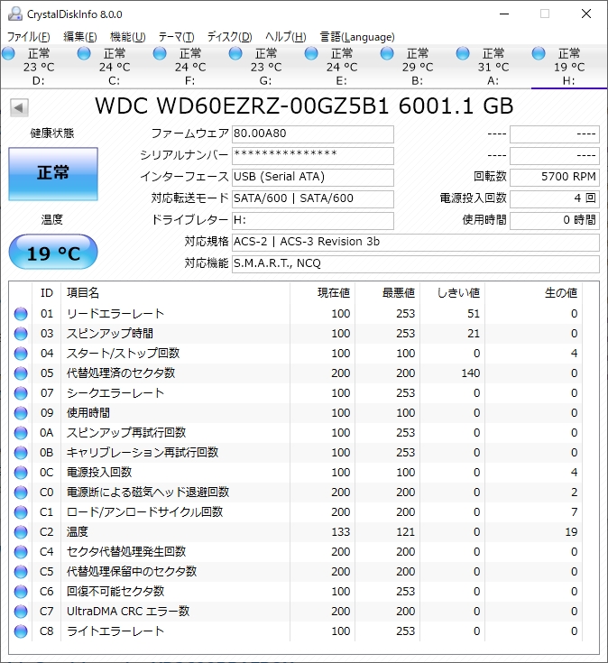
Task: Click the しきい値 column header
Action: pos(452,292)
